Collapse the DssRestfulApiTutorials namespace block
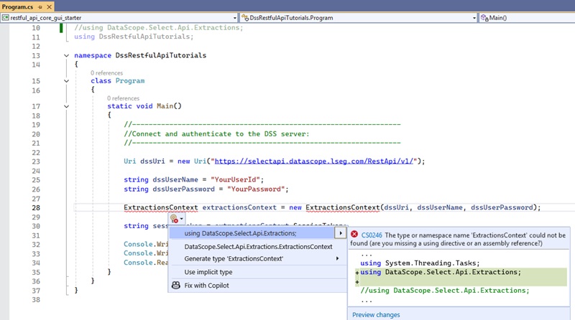Image resolution: width=575 pixels, height=320 pixels. 67,55
